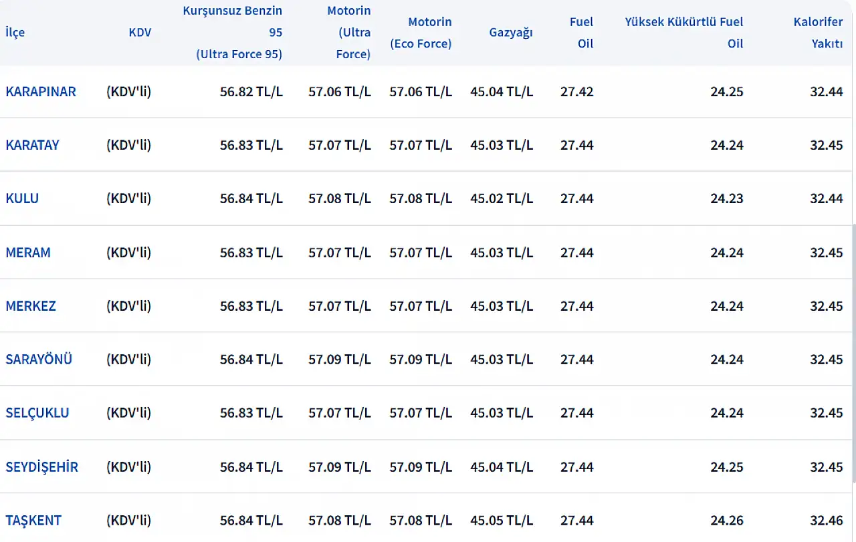Click the KULU district link

[x=22, y=198]
